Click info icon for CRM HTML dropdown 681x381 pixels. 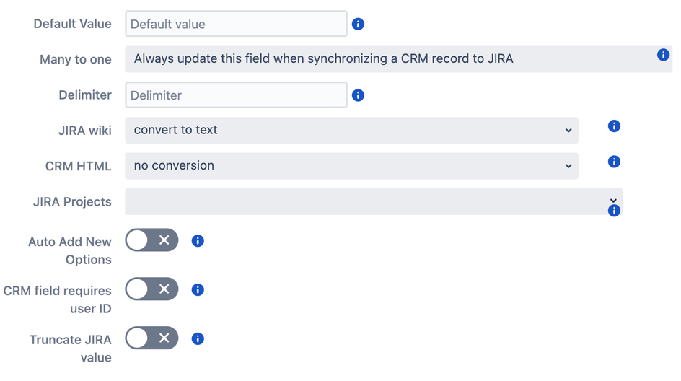(614, 162)
